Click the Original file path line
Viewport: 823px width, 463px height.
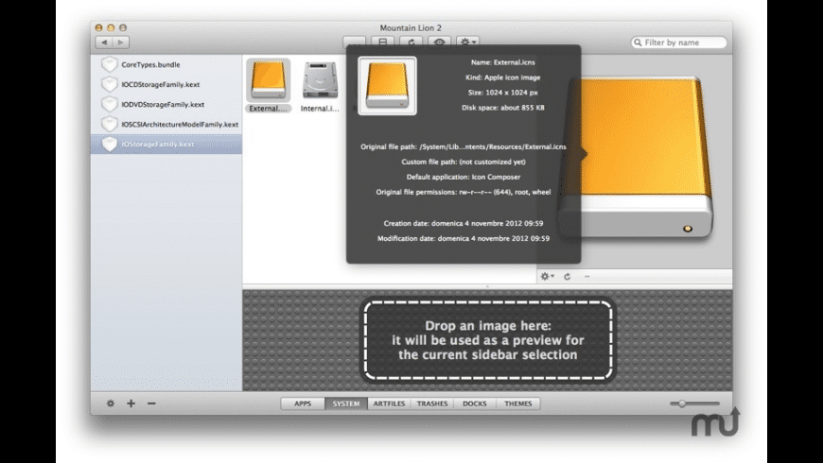[x=463, y=146]
